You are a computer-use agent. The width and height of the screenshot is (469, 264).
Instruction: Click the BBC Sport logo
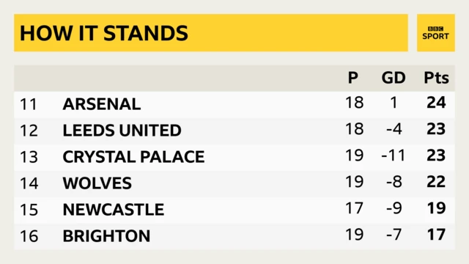[436, 33]
